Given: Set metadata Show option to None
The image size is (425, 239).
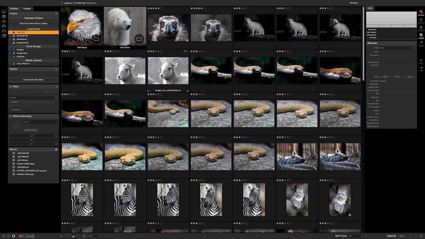Looking at the screenshot, I should pyautogui.click(x=410, y=77).
